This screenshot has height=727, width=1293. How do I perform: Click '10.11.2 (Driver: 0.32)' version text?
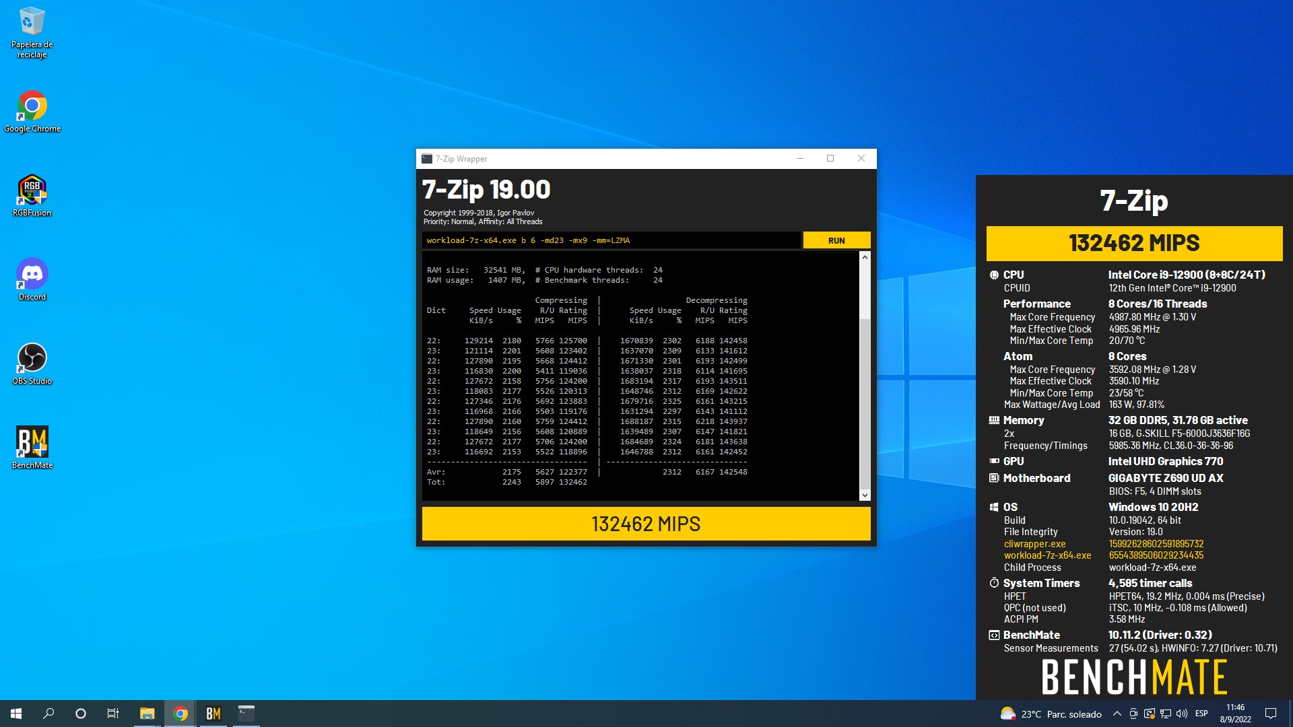click(1160, 635)
